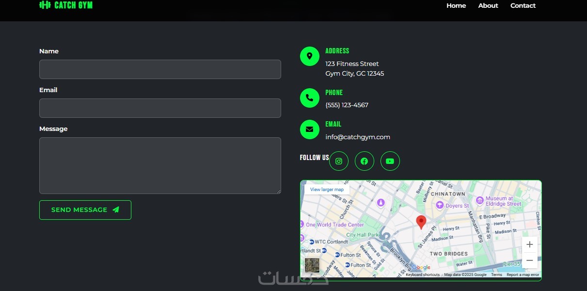The image size is (587, 291).
Task: Click into the Email input field
Action: [160, 108]
